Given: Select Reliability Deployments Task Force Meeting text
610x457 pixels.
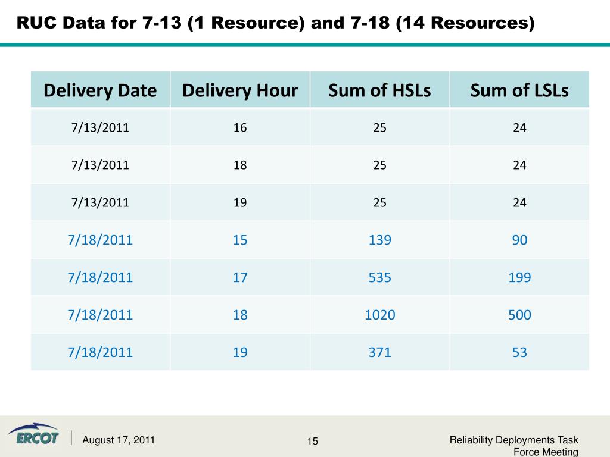Looking at the screenshot, I should click(513, 446).
